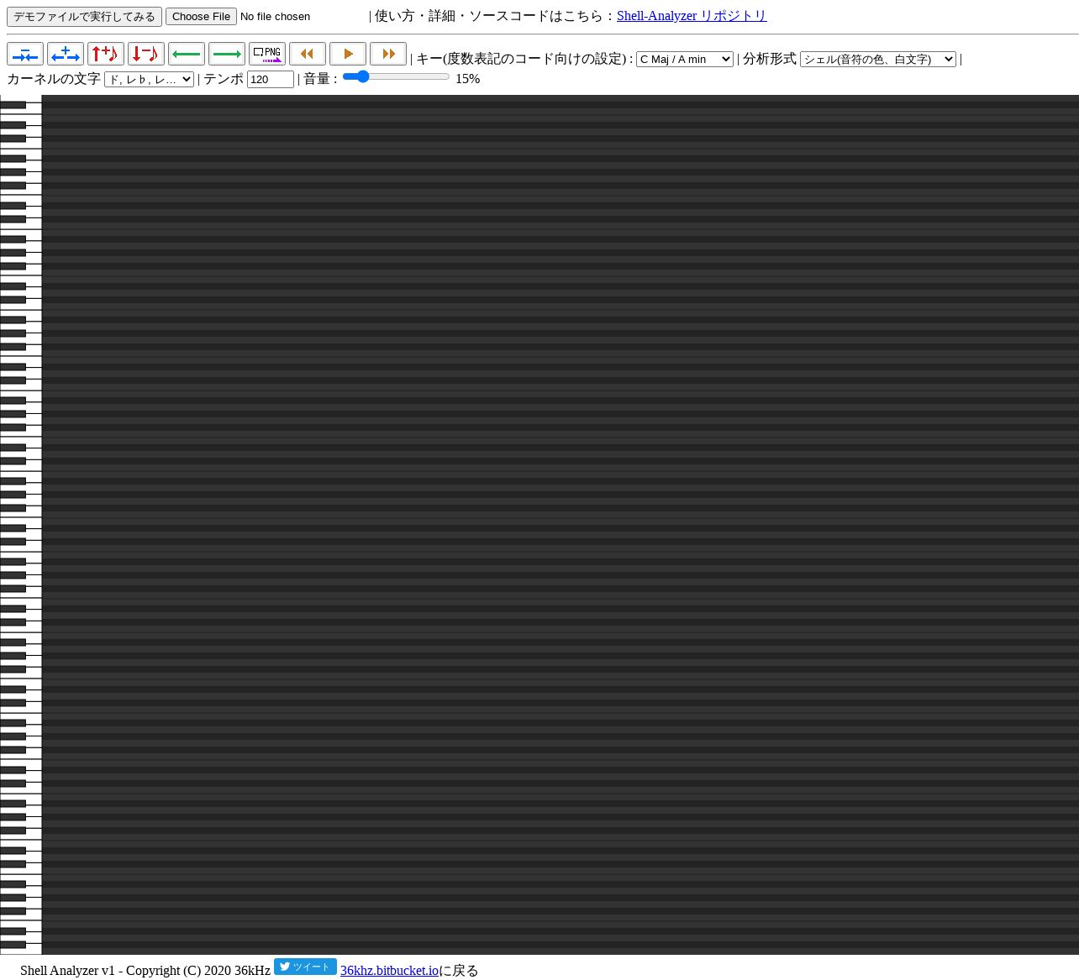Click the No file chosen text
Viewport: 1079px width, 980px height.
[x=275, y=17]
